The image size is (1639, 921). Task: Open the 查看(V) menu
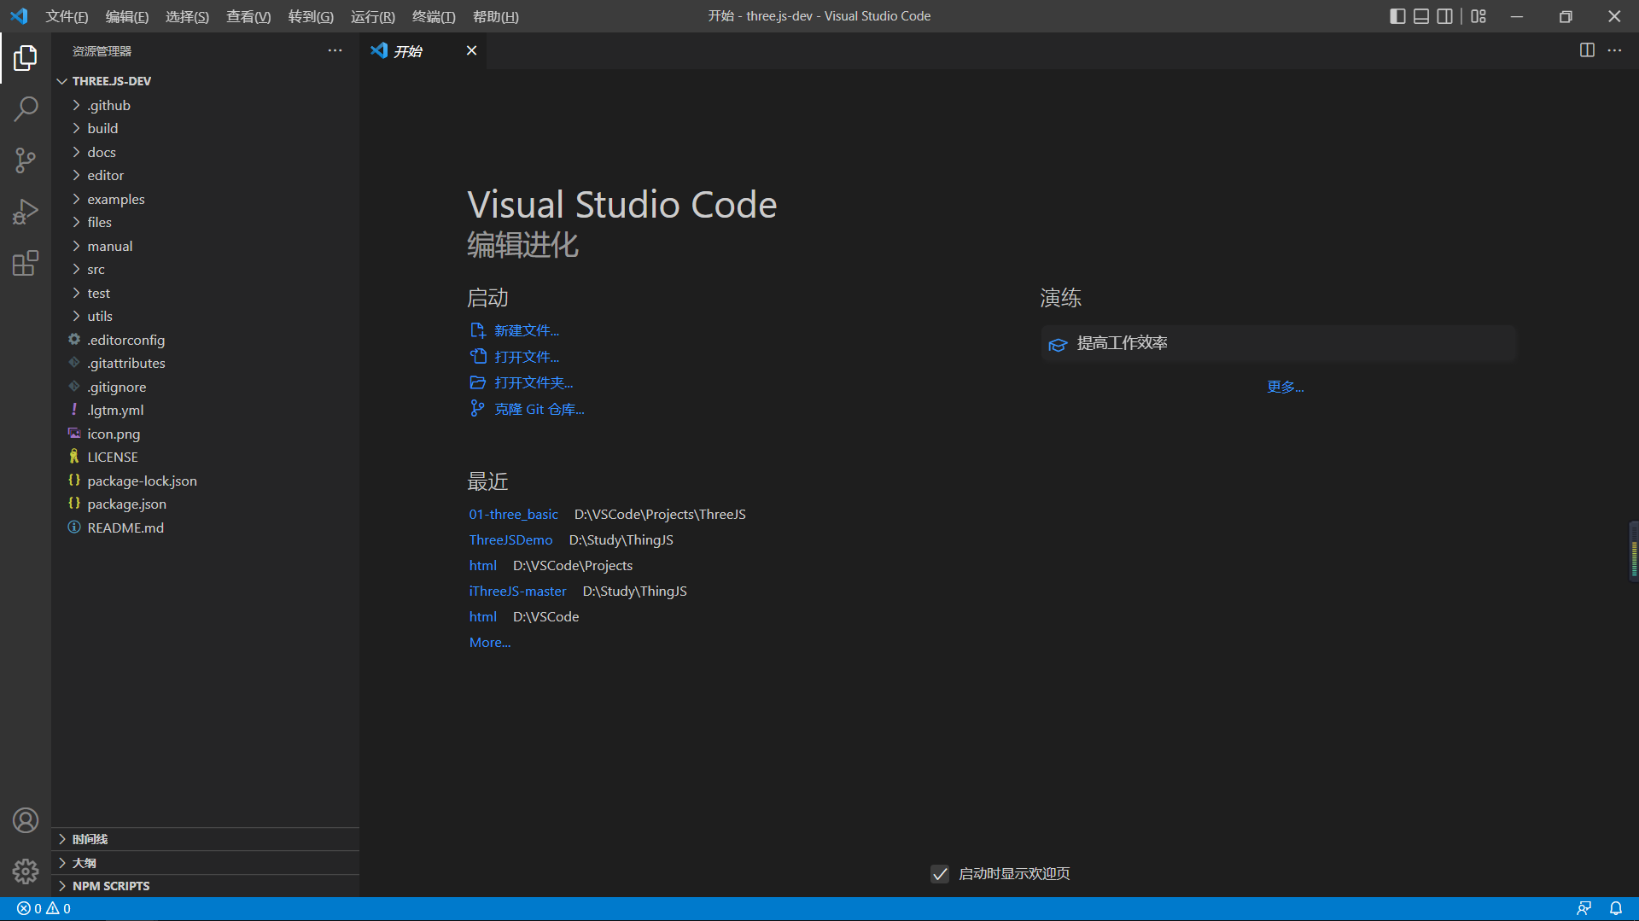click(x=248, y=16)
